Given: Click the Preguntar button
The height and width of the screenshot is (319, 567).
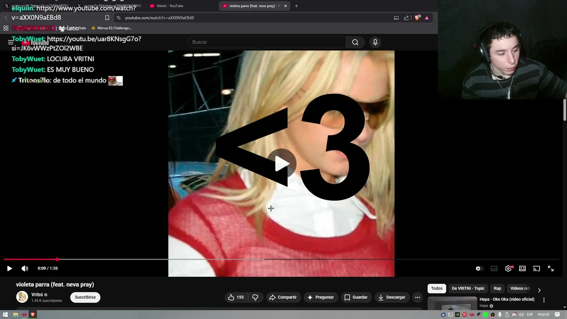Looking at the screenshot, I should (321, 297).
